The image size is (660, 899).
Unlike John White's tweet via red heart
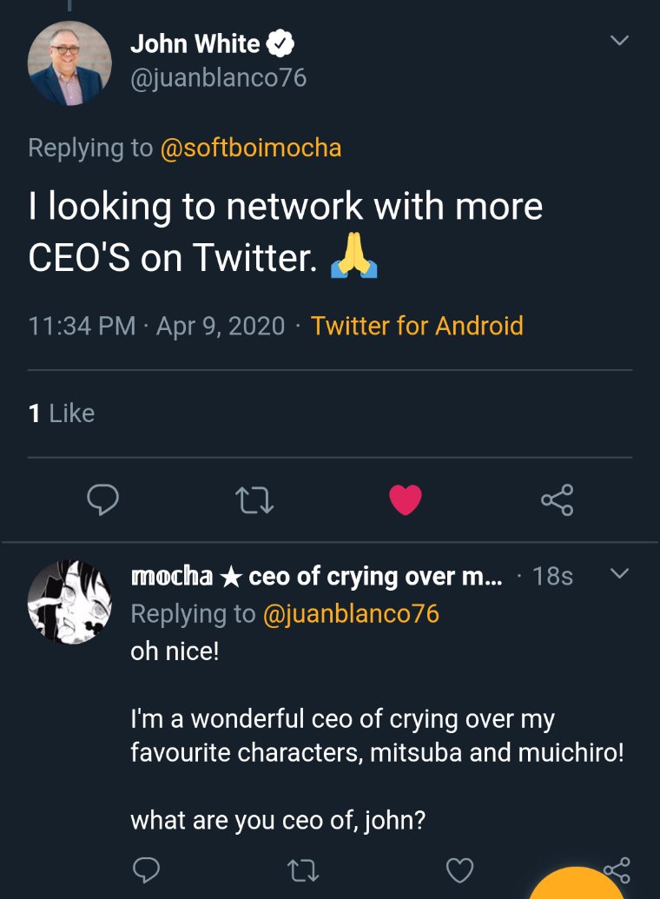pyautogui.click(x=405, y=499)
